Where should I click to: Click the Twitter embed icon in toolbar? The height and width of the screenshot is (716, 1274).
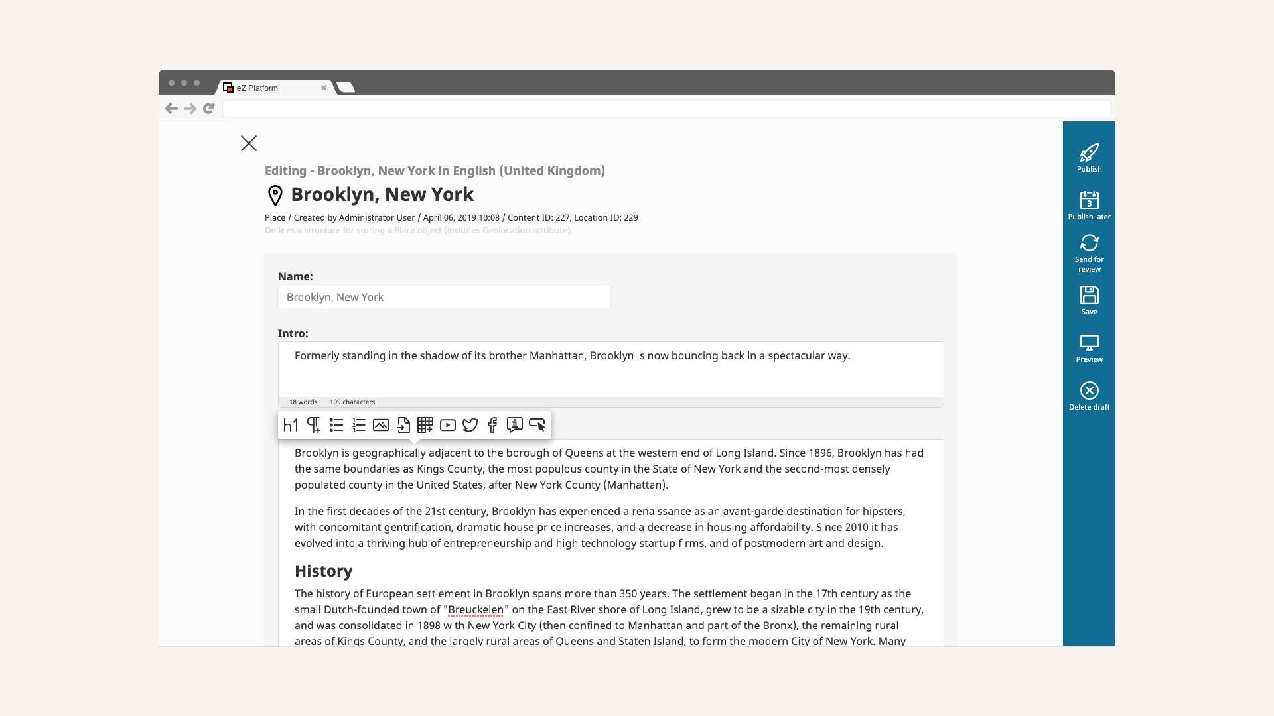[x=470, y=425]
